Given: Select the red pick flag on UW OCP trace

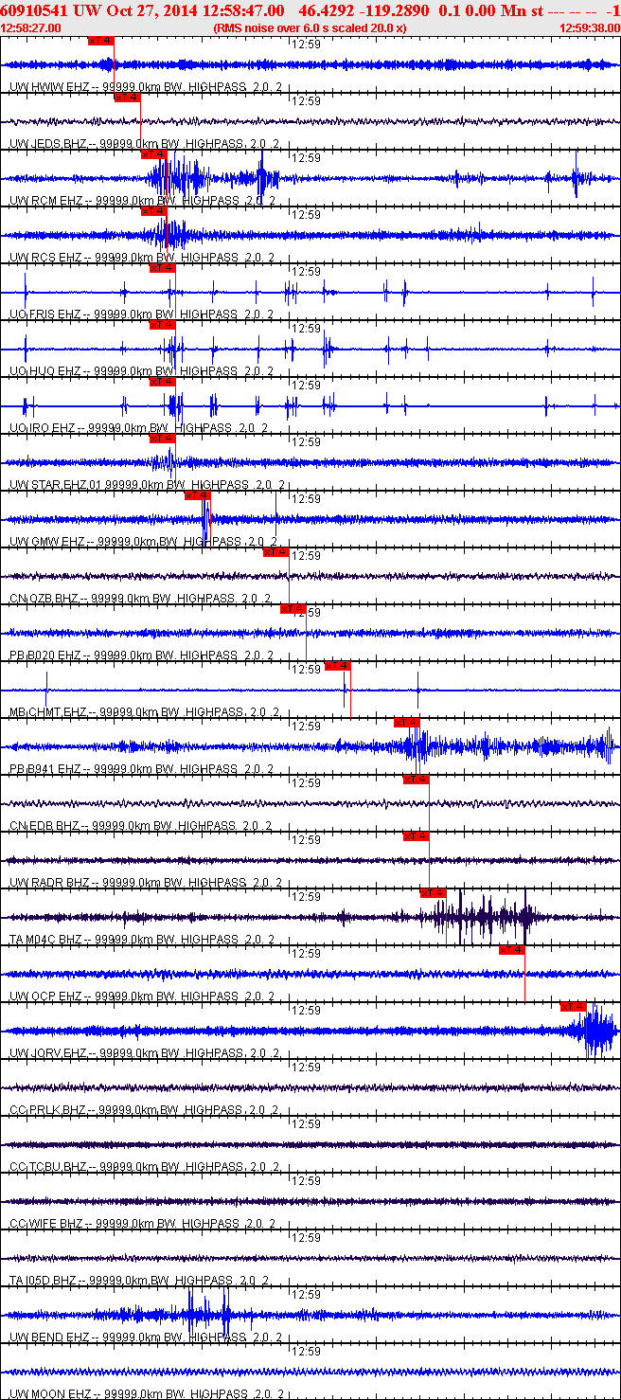Looking at the screenshot, I should [x=512, y=950].
